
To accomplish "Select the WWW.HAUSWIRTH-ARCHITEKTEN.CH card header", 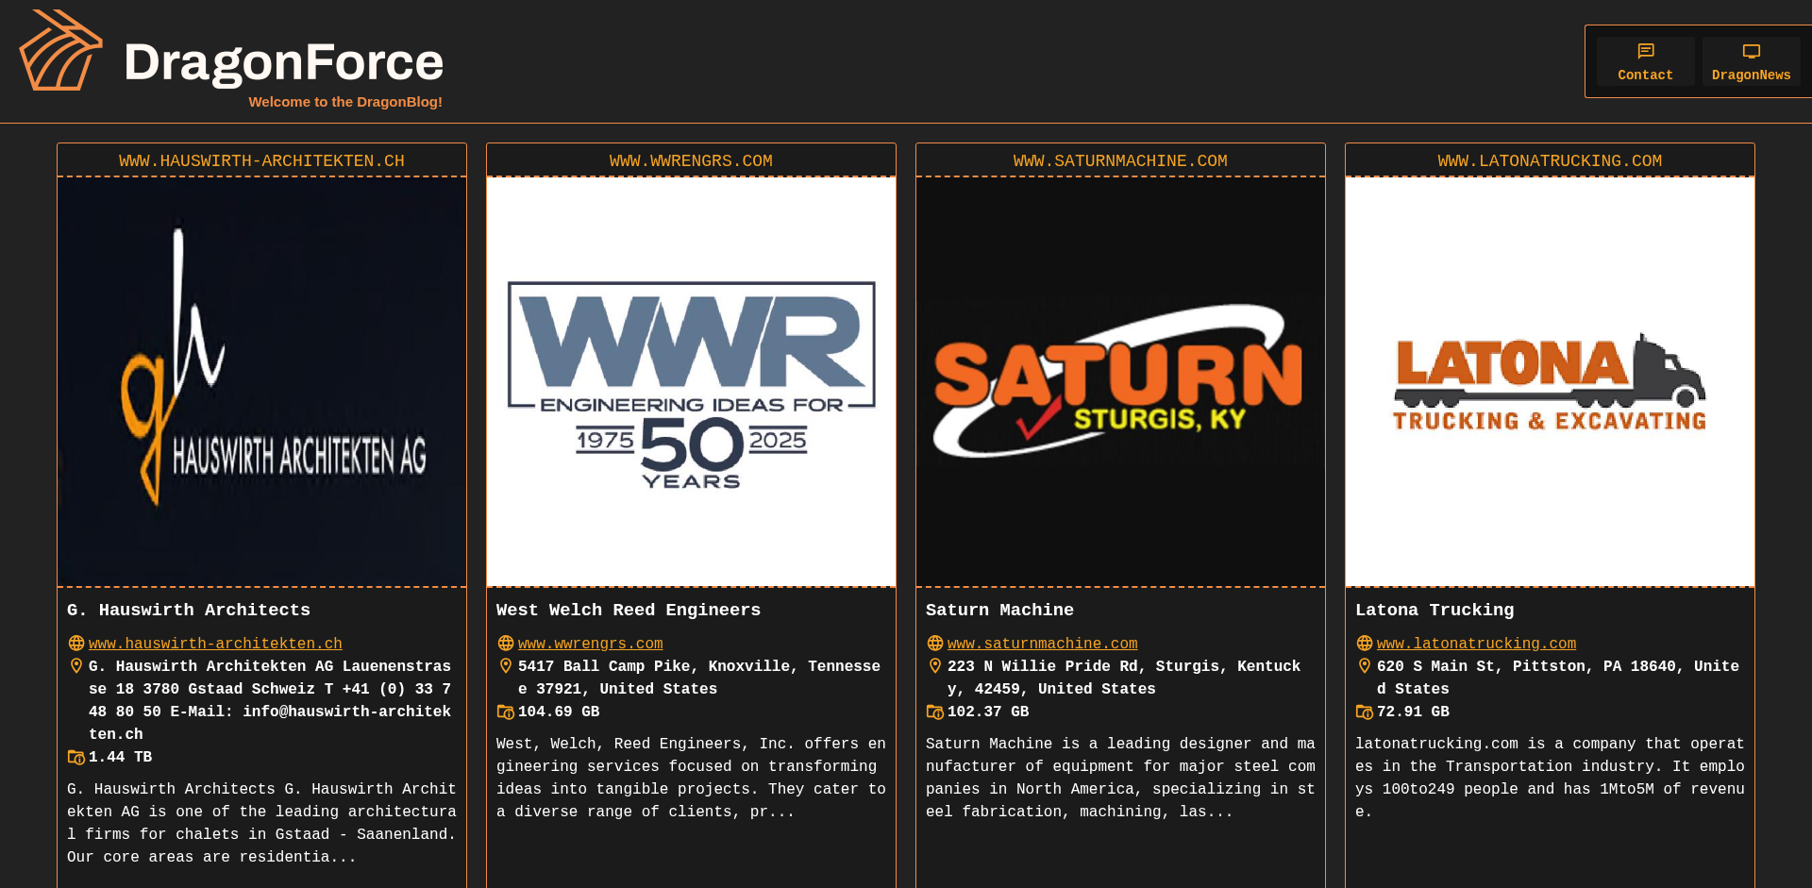I will click(x=261, y=161).
